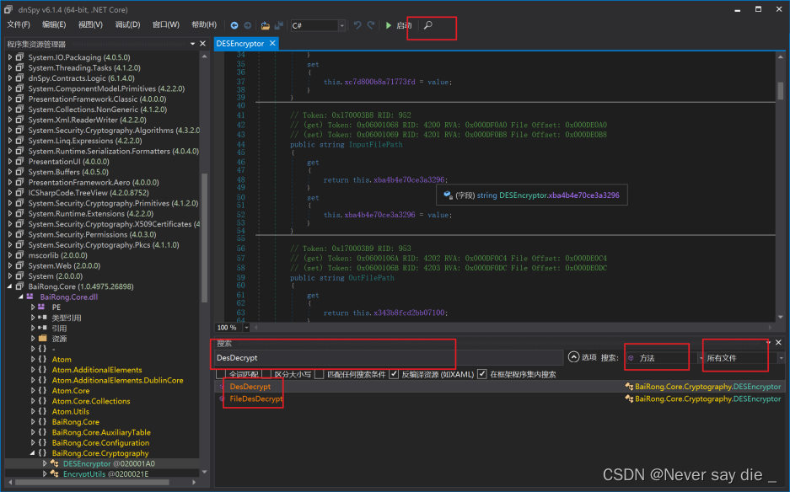Open the FileDesDecrypt search result
This screenshot has height=492, width=790.
(256, 398)
